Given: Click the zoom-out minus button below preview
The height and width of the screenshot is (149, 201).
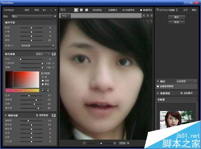Looking at the screenshot, I should click(84, 143).
